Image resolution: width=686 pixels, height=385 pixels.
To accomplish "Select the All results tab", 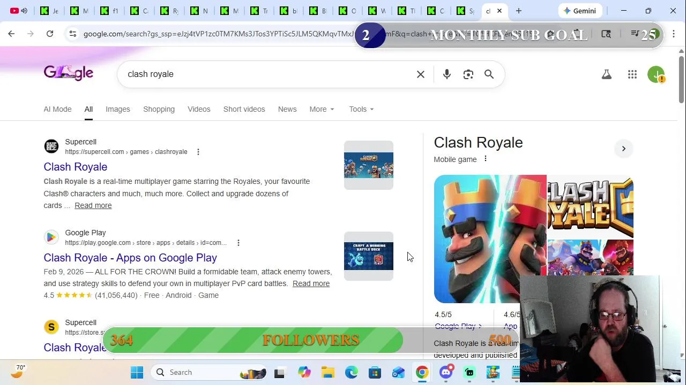I will point(88,109).
